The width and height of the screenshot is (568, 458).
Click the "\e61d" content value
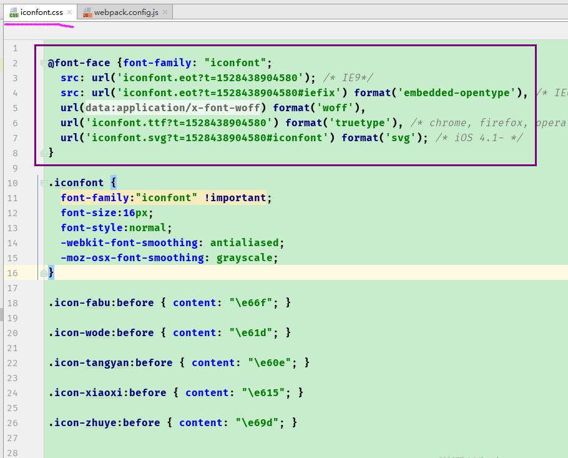[251, 332]
